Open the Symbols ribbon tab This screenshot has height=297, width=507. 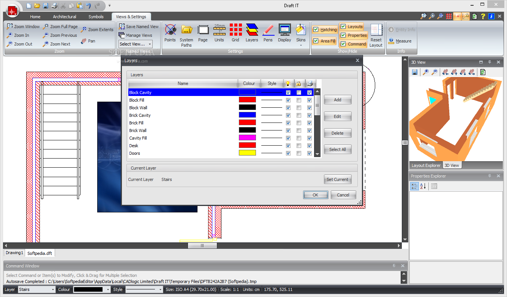96,17
